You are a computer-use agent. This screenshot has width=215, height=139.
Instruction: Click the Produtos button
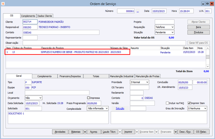click(x=199, y=32)
